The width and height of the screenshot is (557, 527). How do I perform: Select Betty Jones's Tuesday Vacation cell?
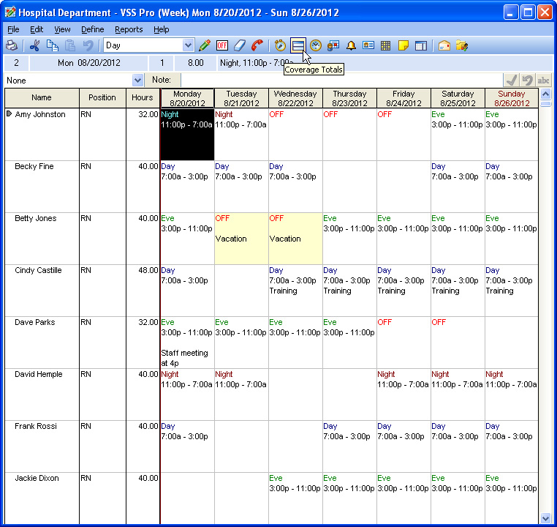(x=241, y=239)
